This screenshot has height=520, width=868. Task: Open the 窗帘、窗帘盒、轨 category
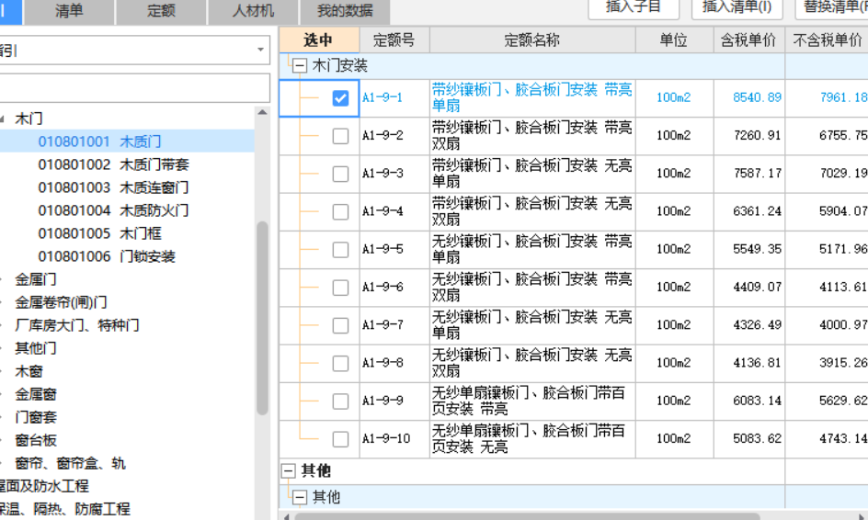pos(70,463)
